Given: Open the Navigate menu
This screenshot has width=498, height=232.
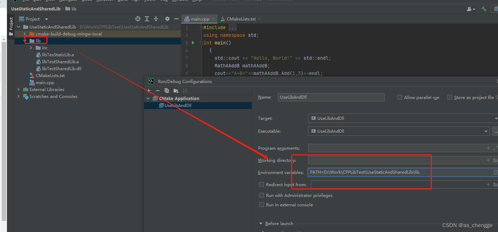Looking at the screenshot, I should 68,1.
